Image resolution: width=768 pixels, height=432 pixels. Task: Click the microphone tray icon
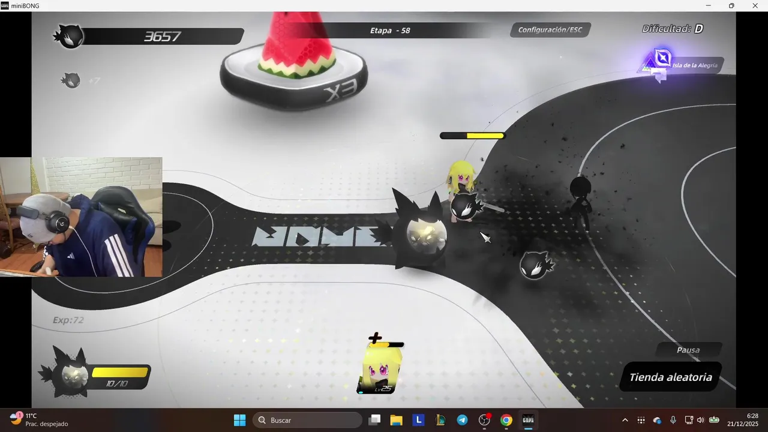tap(673, 420)
